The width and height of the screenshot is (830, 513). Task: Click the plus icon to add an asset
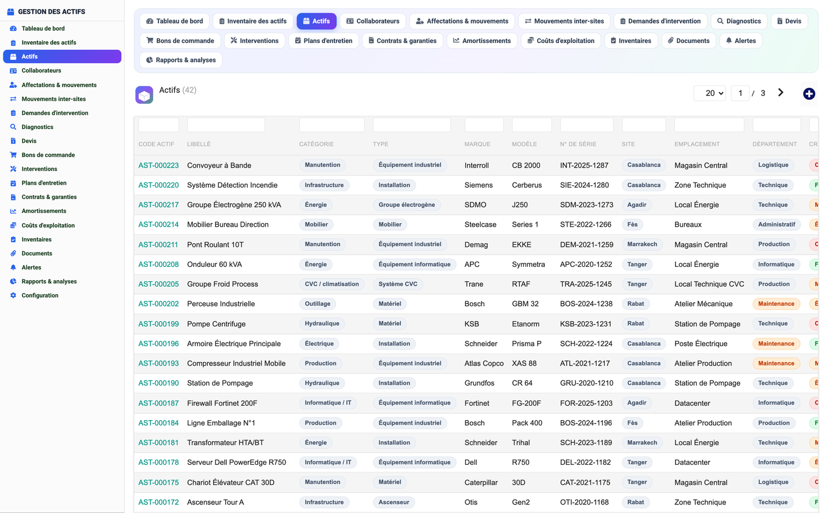[x=809, y=94]
